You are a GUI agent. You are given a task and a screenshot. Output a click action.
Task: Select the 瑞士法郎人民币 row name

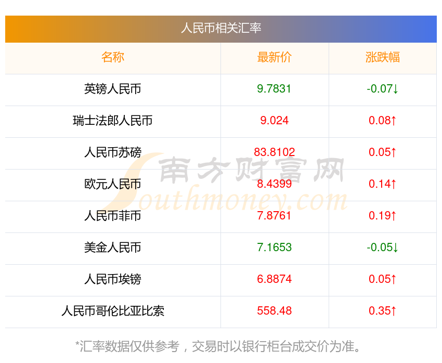(113, 121)
